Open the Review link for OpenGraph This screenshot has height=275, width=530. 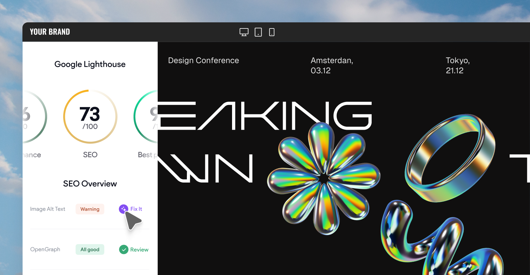point(139,250)
